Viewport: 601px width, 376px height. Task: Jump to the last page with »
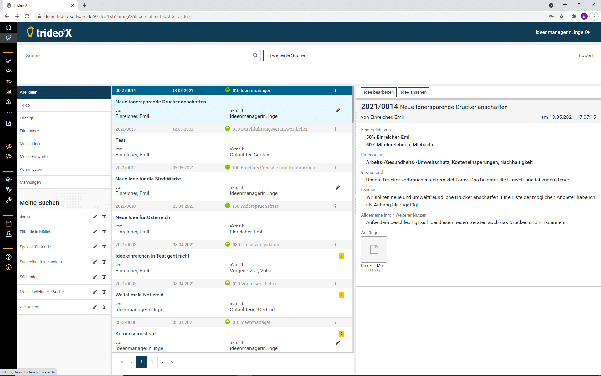tap(172, 362)
